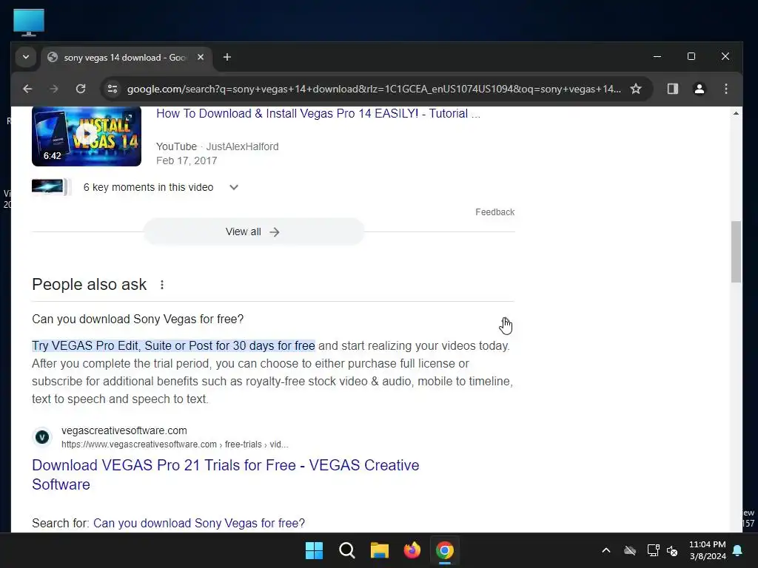Screen dimensions: 758x568
Task: Select the sony vegas 14 download tab
Action: point(124,58)
